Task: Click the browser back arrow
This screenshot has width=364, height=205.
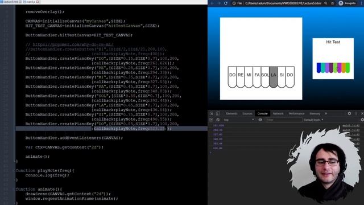Action: click(x=212, y=3)
